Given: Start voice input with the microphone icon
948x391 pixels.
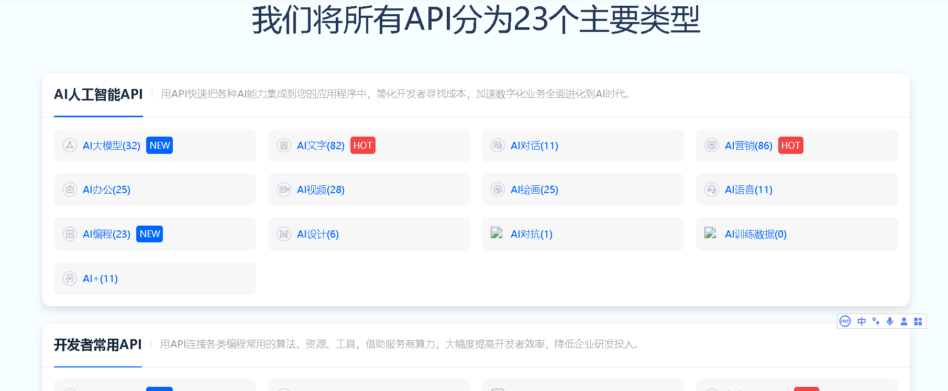Looking at the screenshot, I should (890, 321).
